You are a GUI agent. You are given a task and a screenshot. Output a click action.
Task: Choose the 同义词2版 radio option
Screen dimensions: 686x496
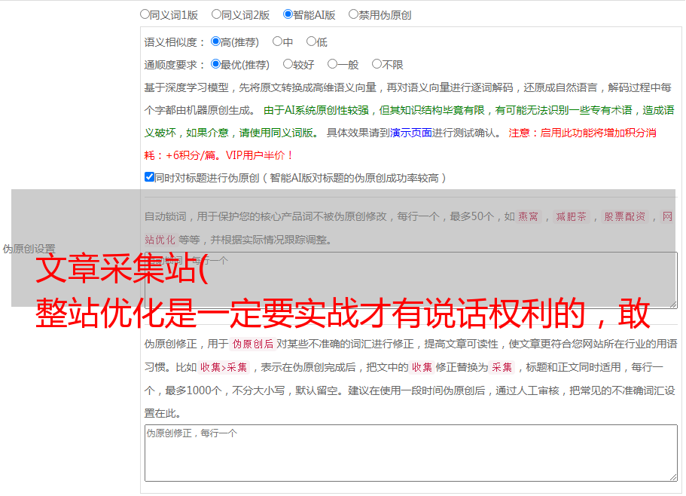click(x=216, y=14)
